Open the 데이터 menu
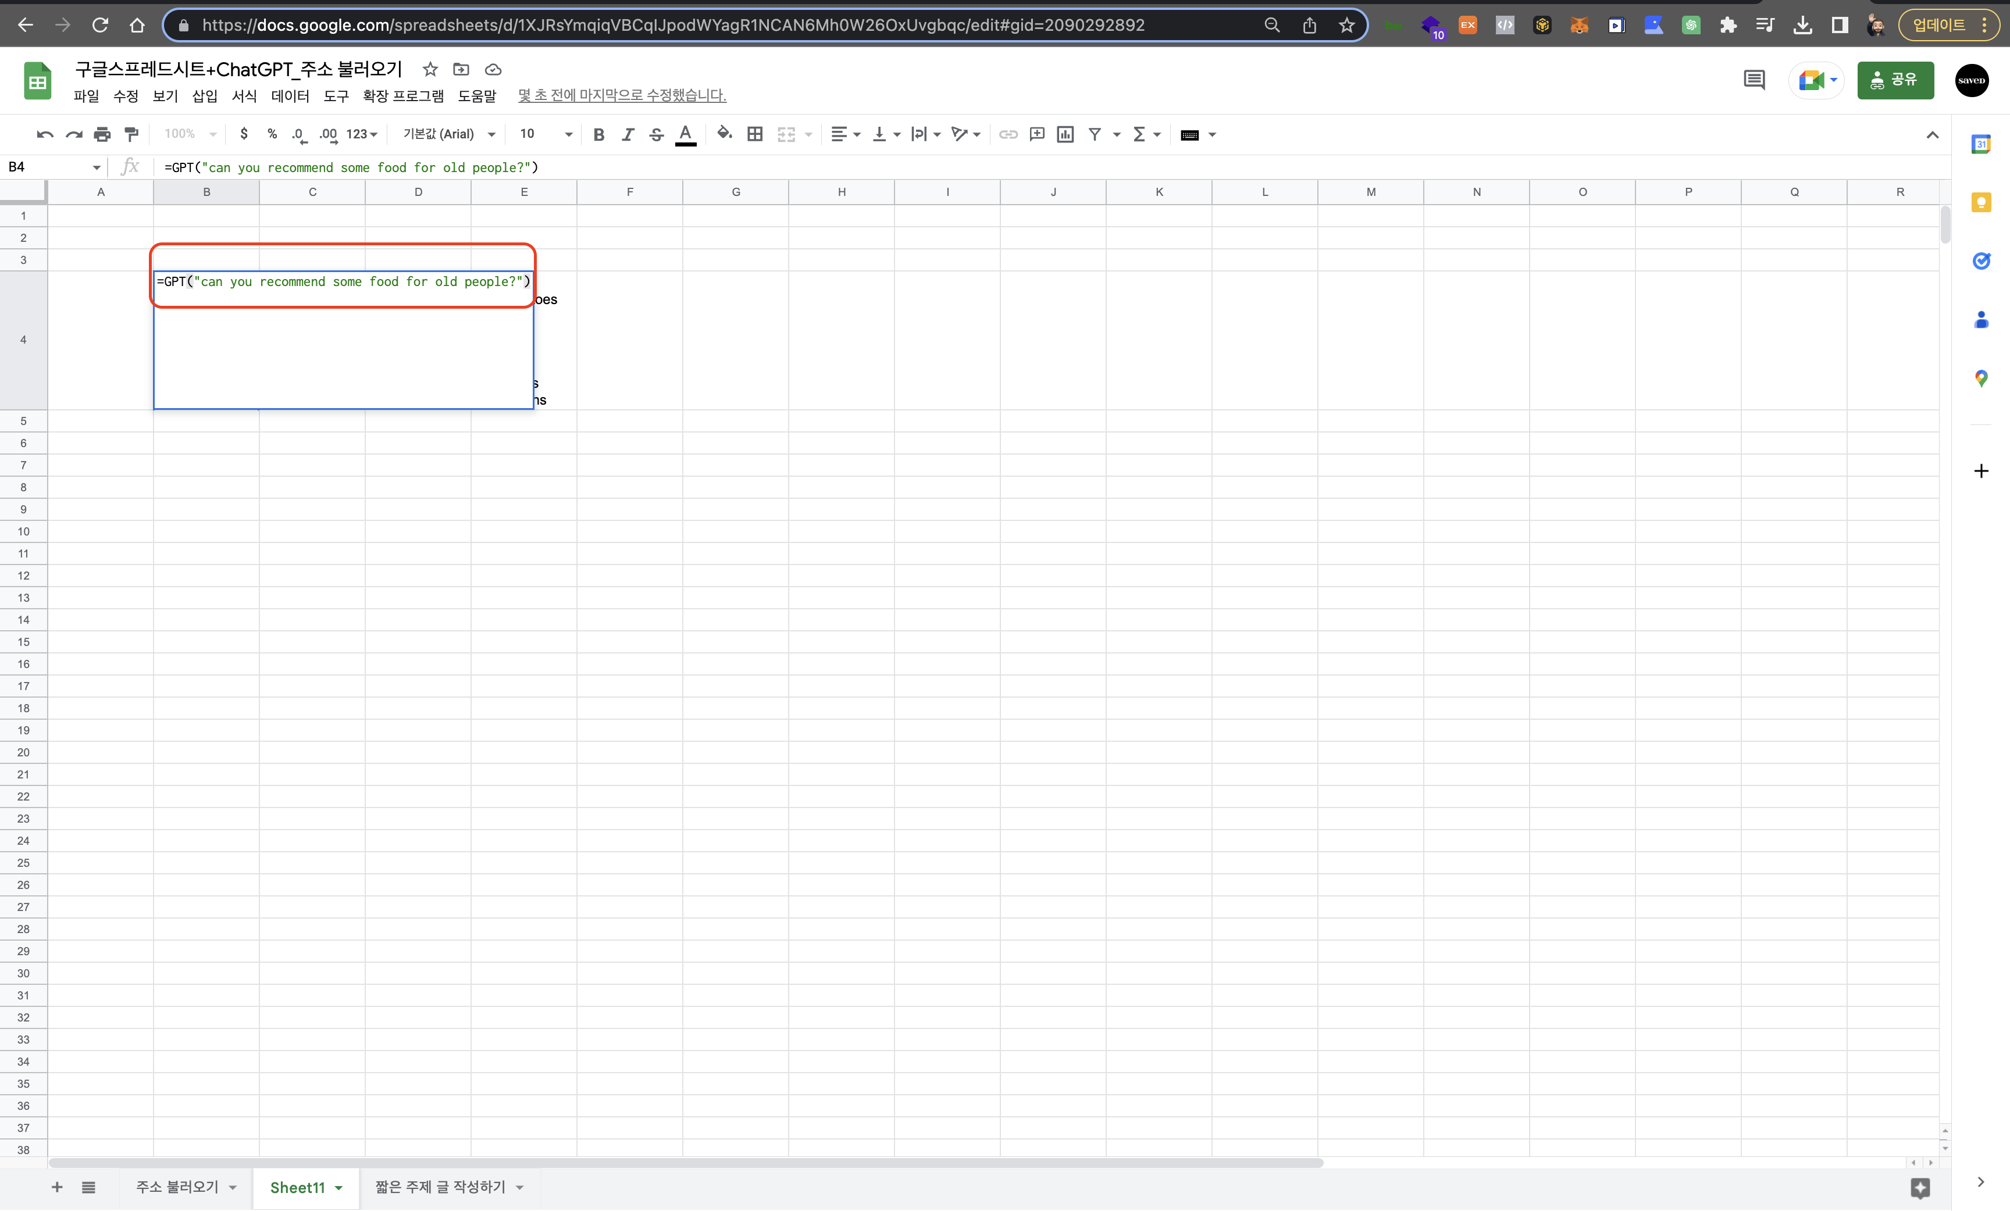The image size is (2010, 1211). click(x=290, y=97)
